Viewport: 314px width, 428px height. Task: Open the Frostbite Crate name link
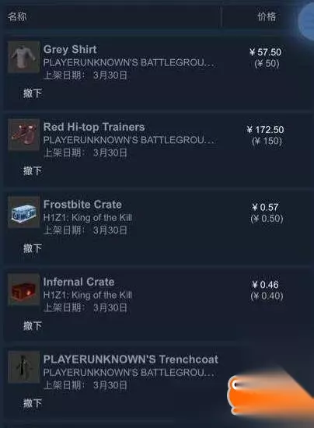point(82,205)
